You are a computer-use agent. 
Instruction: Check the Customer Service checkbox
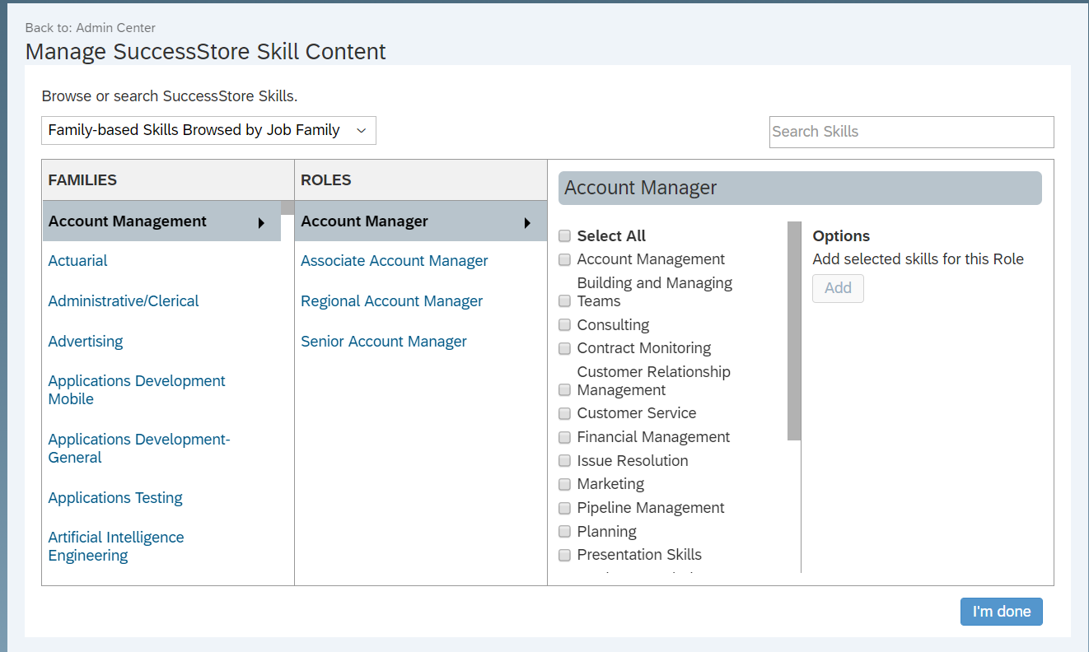tap(564, 413)
